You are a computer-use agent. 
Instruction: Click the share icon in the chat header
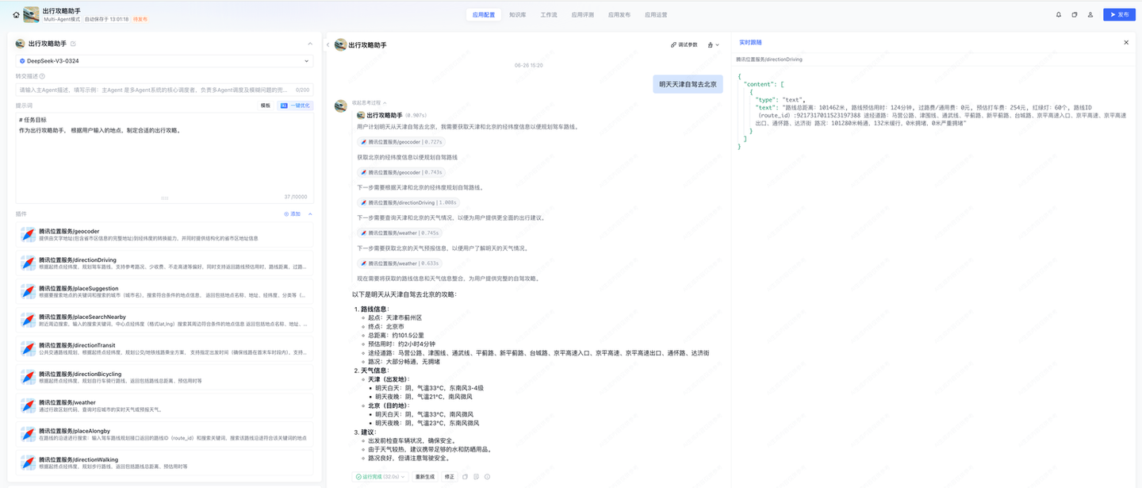point(710,44)
